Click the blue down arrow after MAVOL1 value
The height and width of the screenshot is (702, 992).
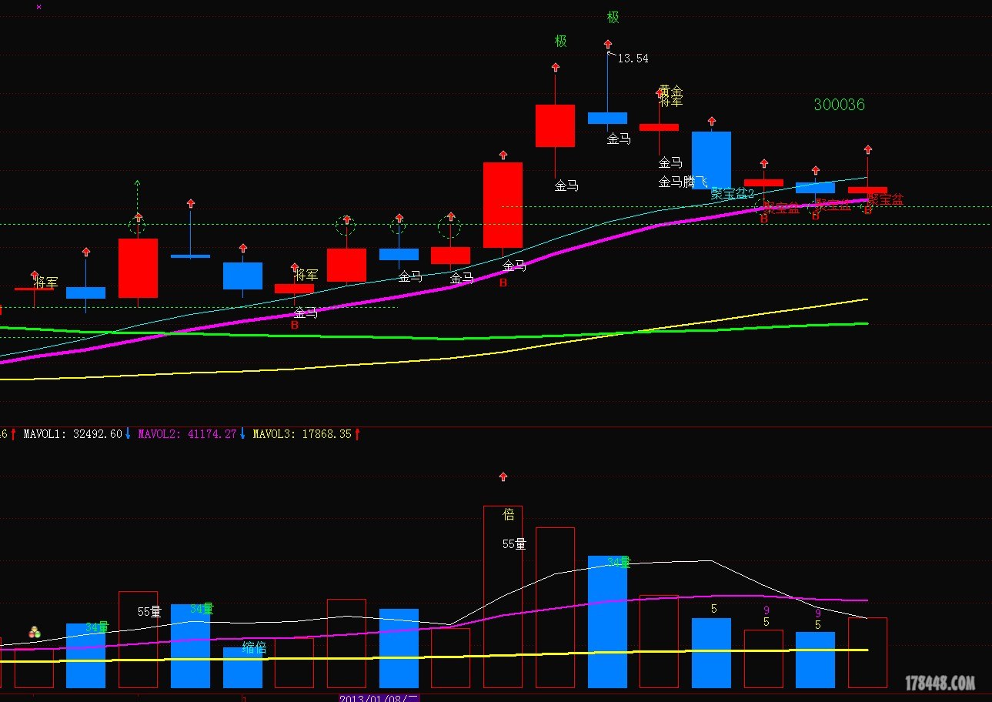click(128, 434)
